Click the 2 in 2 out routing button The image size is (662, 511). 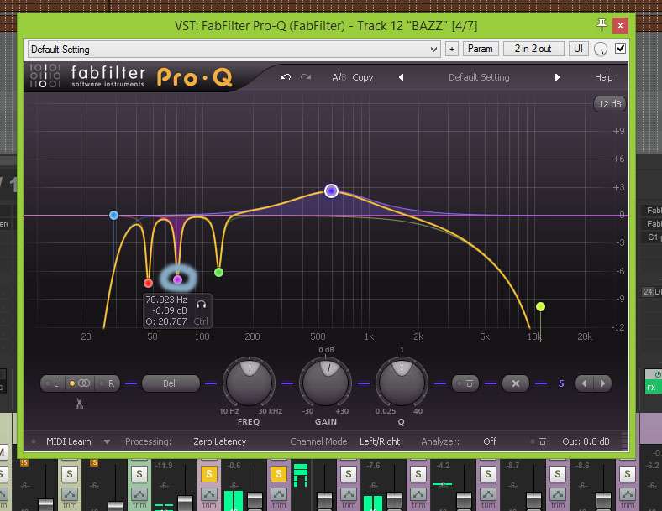click(533, 49)
